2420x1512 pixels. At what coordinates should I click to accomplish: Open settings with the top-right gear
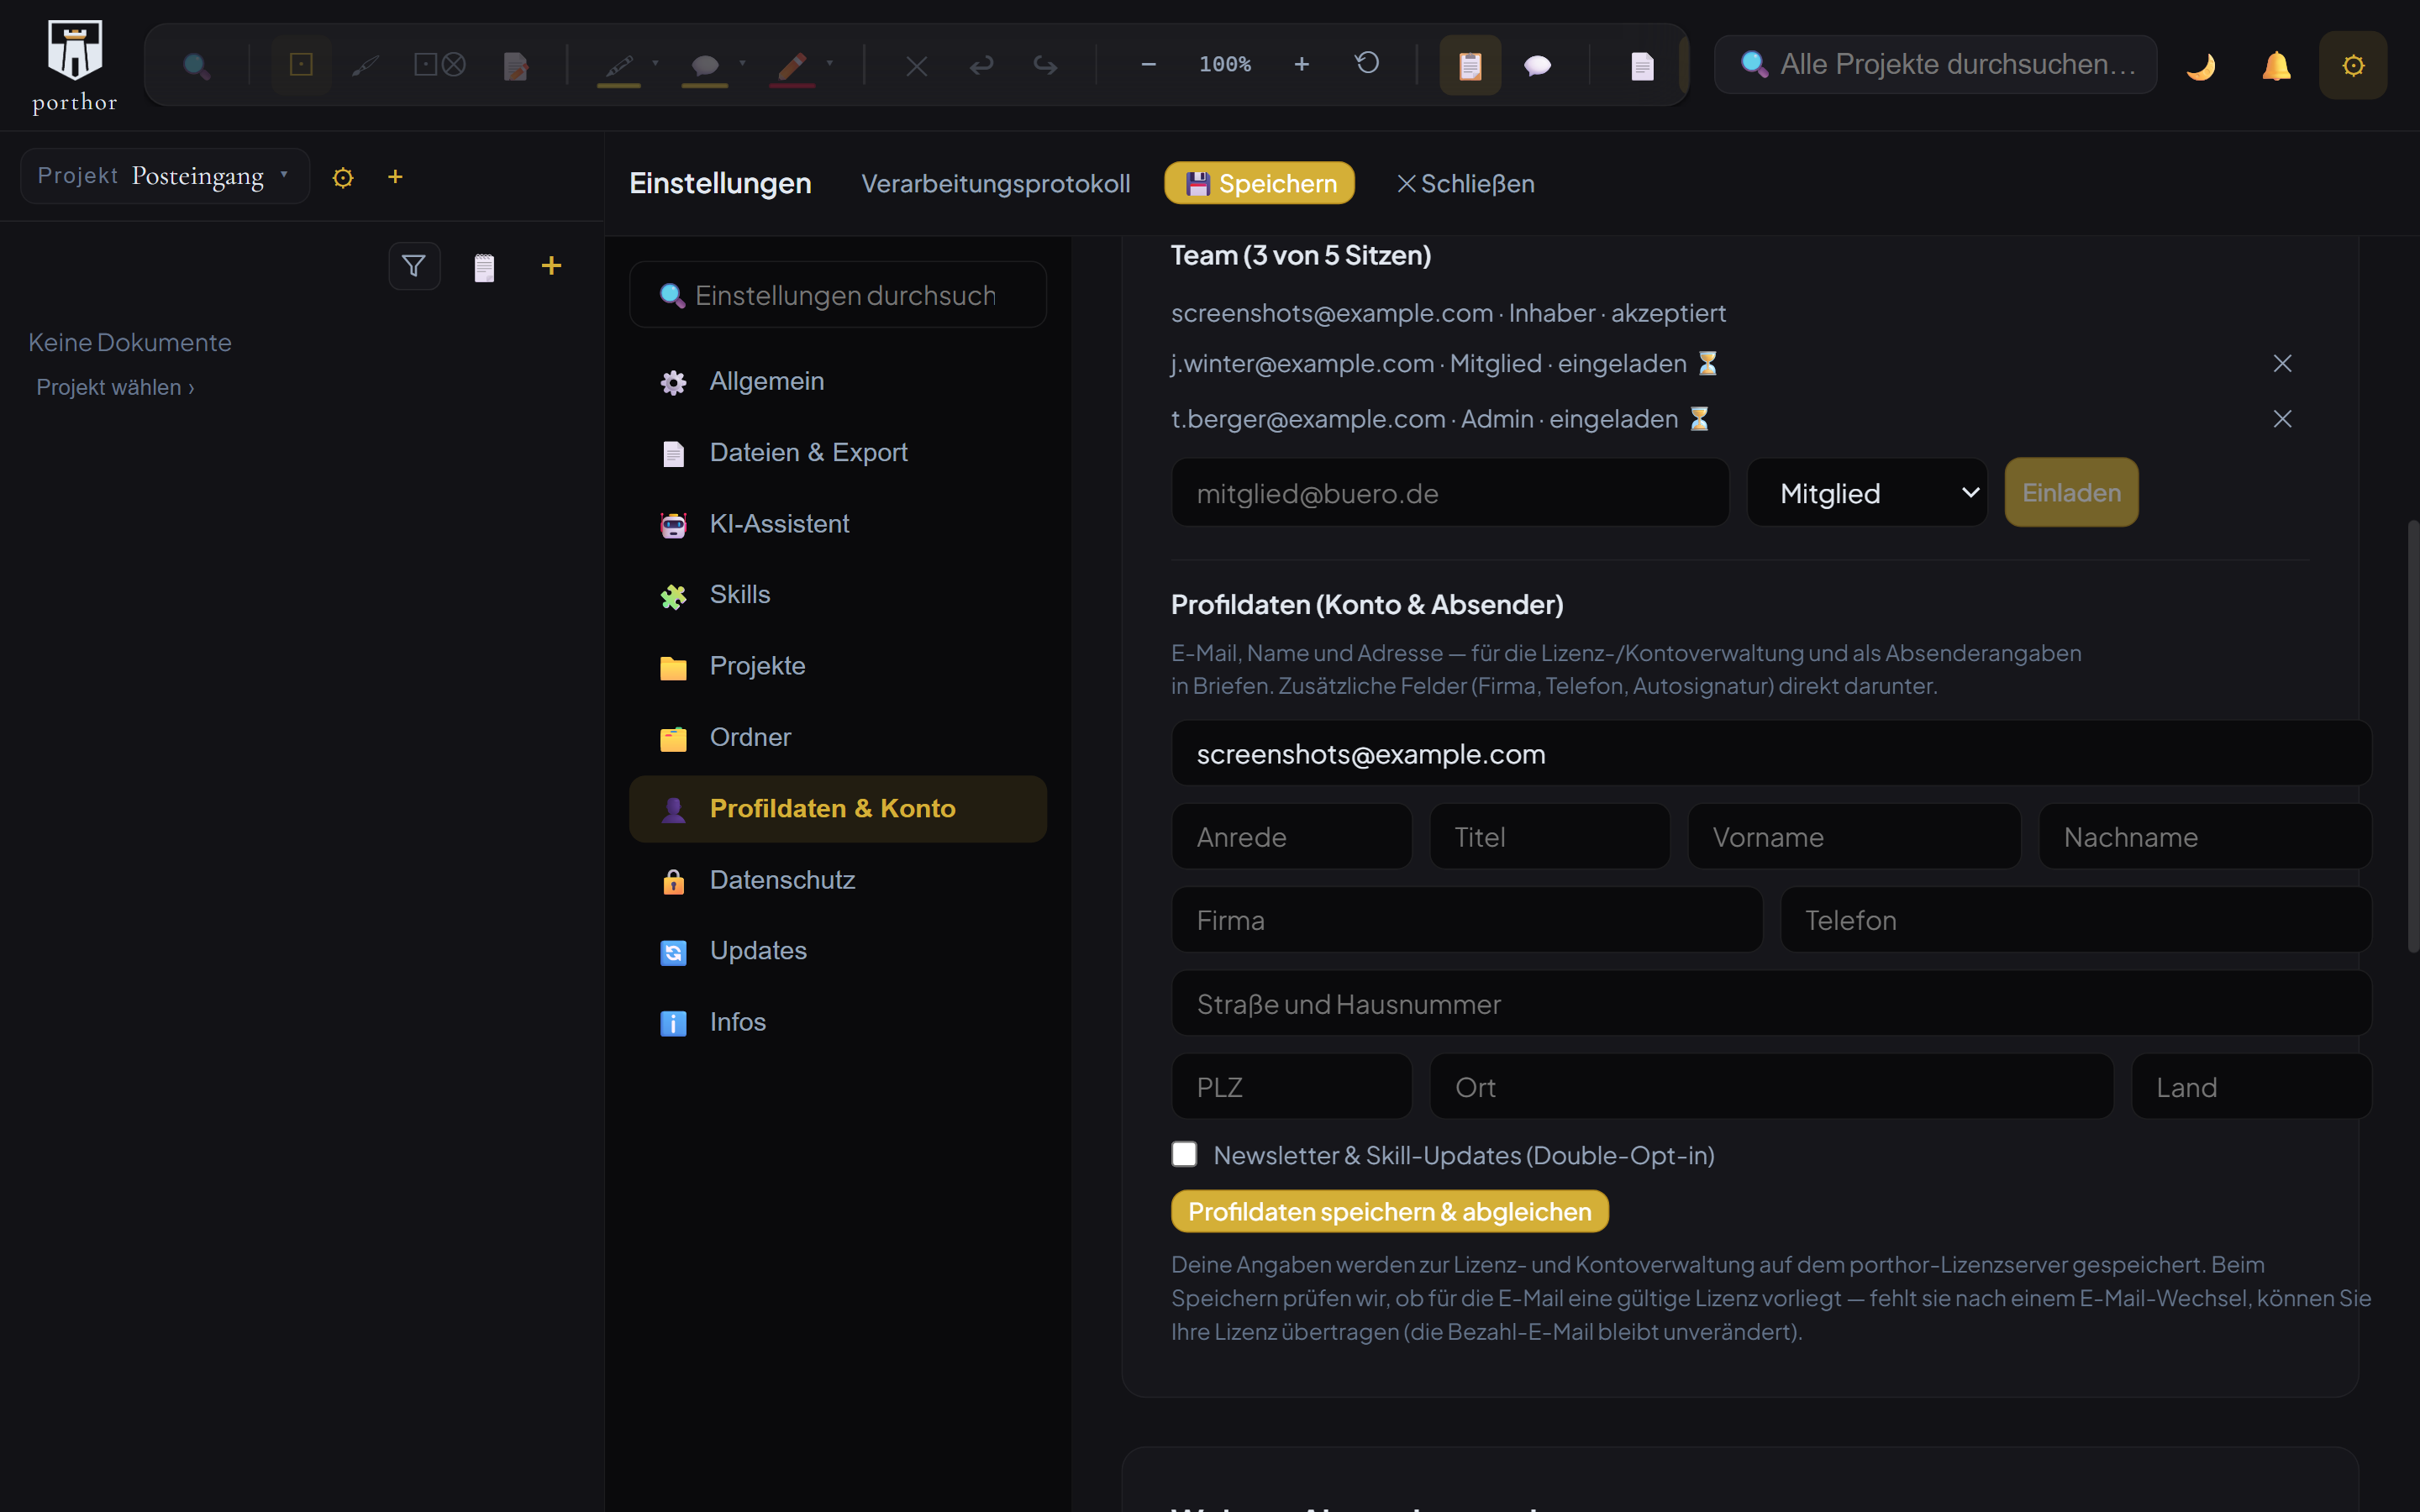point(2353,65)
